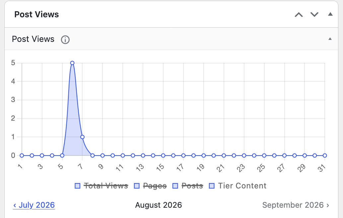Click the data point on day 15

[x=163, y=156]
